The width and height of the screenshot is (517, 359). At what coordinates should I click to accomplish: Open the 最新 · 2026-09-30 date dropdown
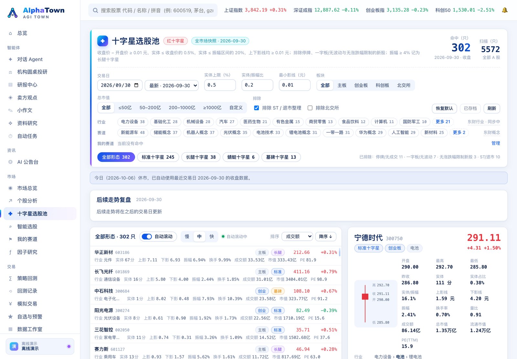172,86
